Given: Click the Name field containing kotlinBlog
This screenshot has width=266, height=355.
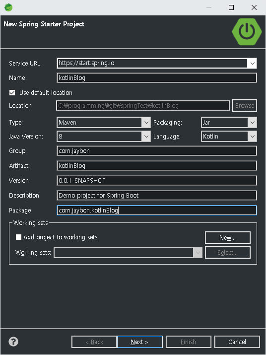Looking at the screenshot, I should click(x=157, y=77).
